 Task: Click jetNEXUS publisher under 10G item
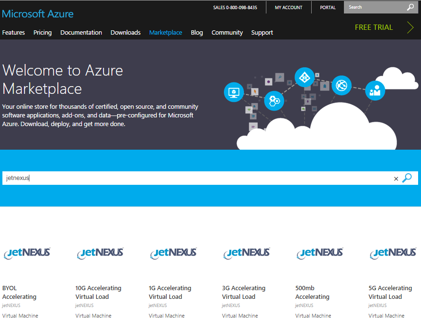[85, 306]
